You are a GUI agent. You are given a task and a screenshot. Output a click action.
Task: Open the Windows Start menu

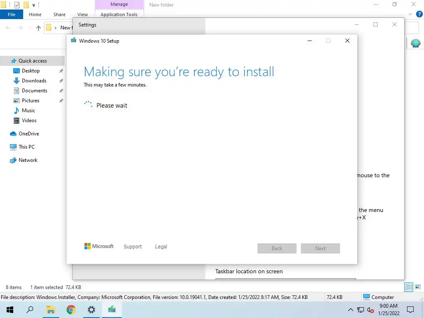(10, 310)
